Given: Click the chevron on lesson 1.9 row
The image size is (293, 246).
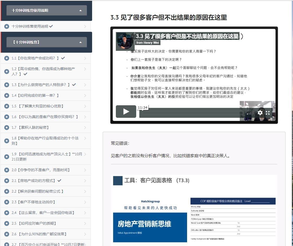Looking at the screenshot, I should (85, 154).
